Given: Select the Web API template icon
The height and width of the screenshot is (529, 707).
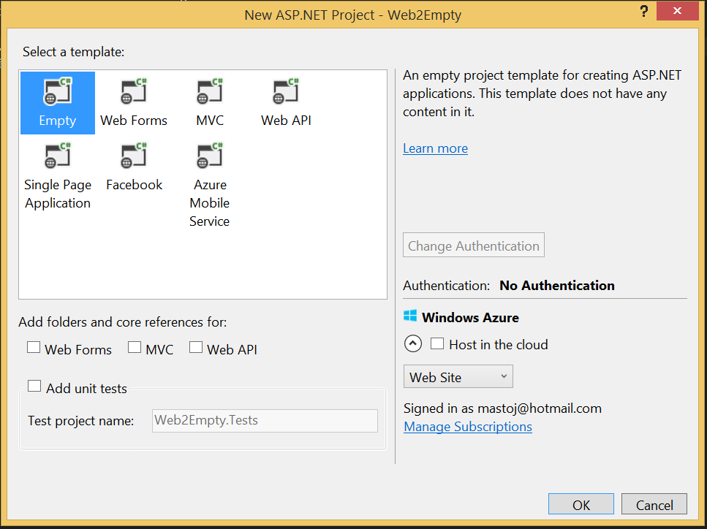Looking at the screenshot, I should 286,91.
